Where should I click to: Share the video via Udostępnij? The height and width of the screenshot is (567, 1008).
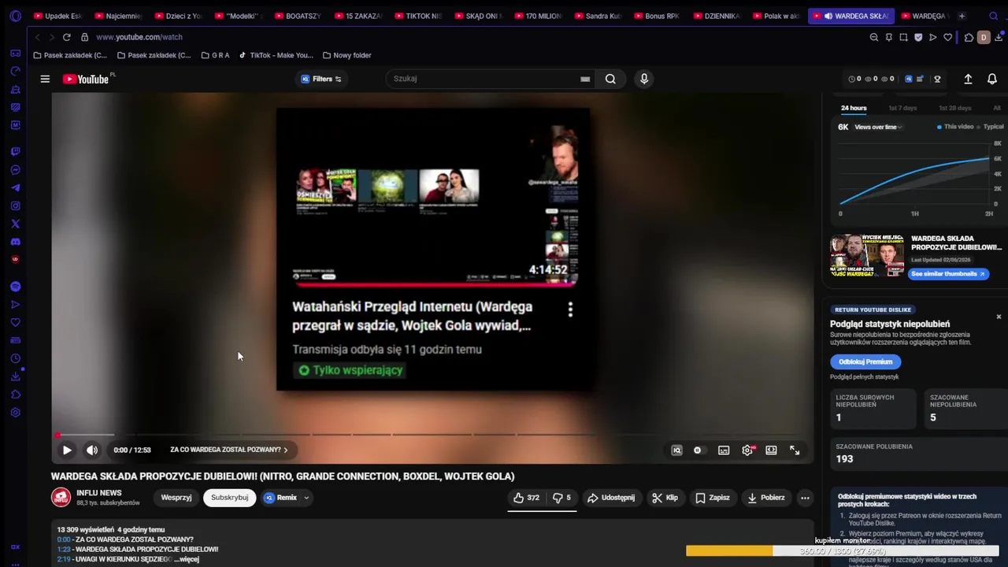(611, 498)
